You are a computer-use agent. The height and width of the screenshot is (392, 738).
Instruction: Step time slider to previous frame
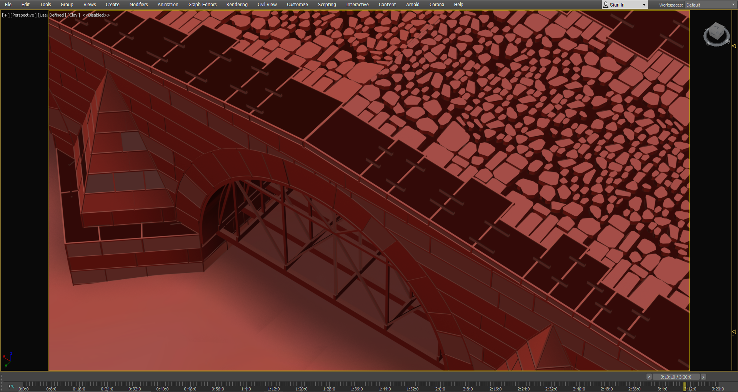649,377
